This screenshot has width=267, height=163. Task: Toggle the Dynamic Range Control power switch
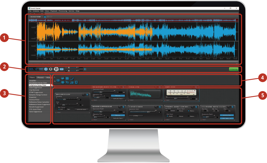coord(194,107)
